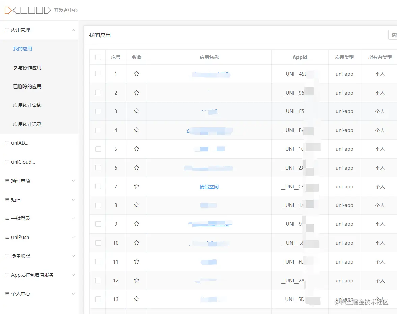This screenshot has width=397, height=314.
Task: Check the row 3 checkbox
Action: pyautogui.click(x=98, y=111)
